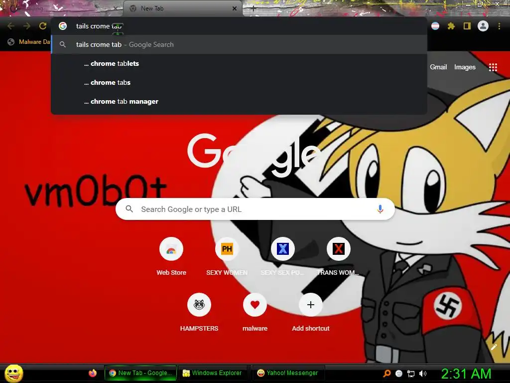Screen dimensions: 510x383
Task: Go forward with the forward arrow
Action: pos(27,26)
